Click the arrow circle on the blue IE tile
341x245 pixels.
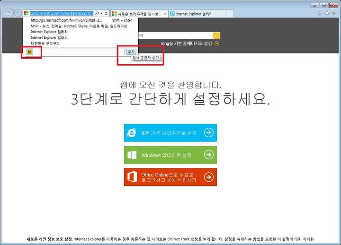pos(208,132)
